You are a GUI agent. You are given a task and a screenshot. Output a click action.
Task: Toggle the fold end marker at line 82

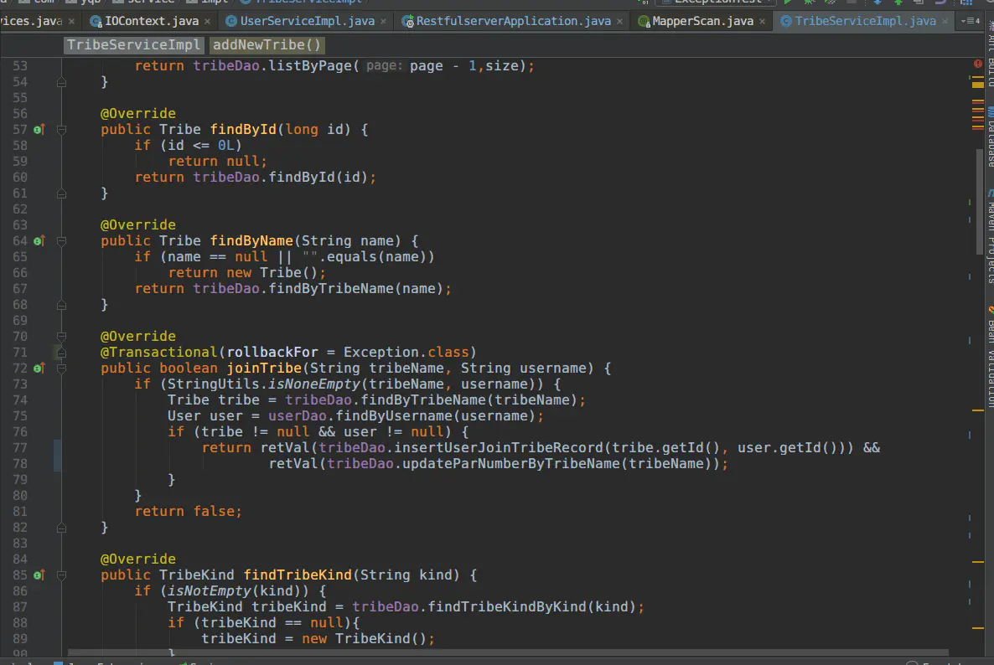[x=61, y=528]
